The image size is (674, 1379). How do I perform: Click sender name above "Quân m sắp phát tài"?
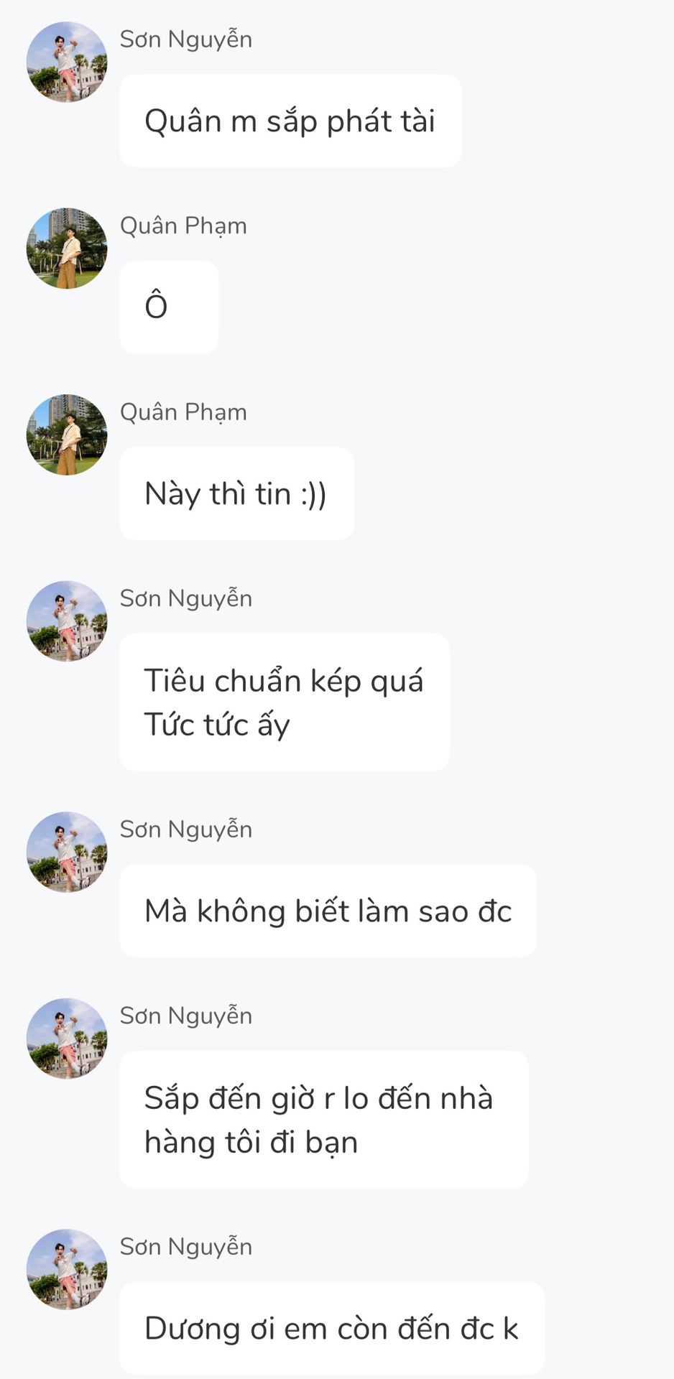pyautogui.click(x=185, y=40)
